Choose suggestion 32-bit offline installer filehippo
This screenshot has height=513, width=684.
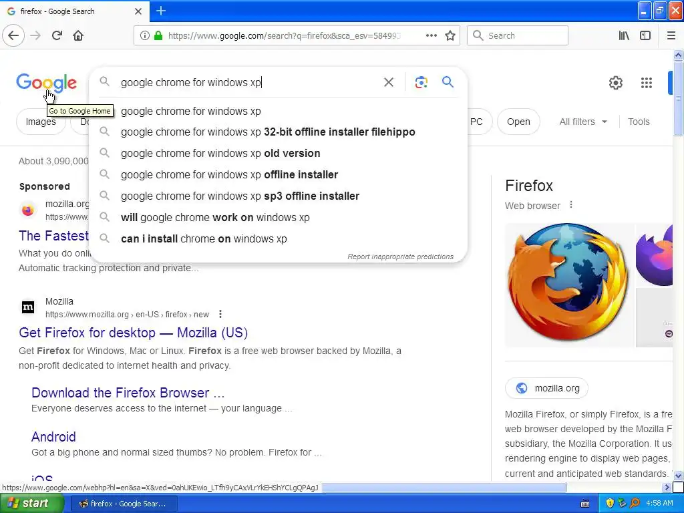coord(278,132)
